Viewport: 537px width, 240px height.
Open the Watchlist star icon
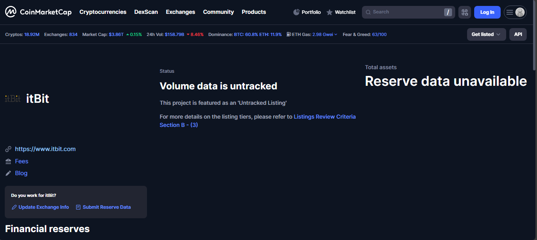point(330,12)
